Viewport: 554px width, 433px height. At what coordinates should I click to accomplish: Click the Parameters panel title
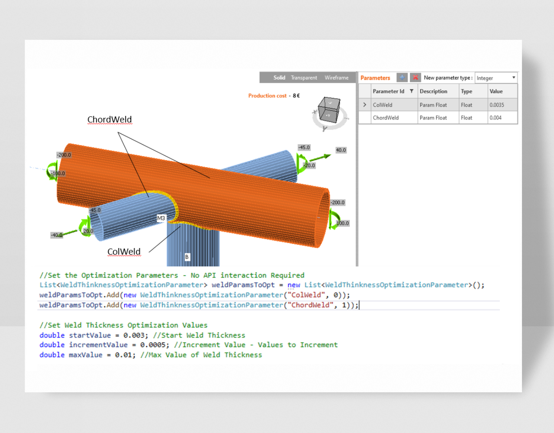pos(375,78)
